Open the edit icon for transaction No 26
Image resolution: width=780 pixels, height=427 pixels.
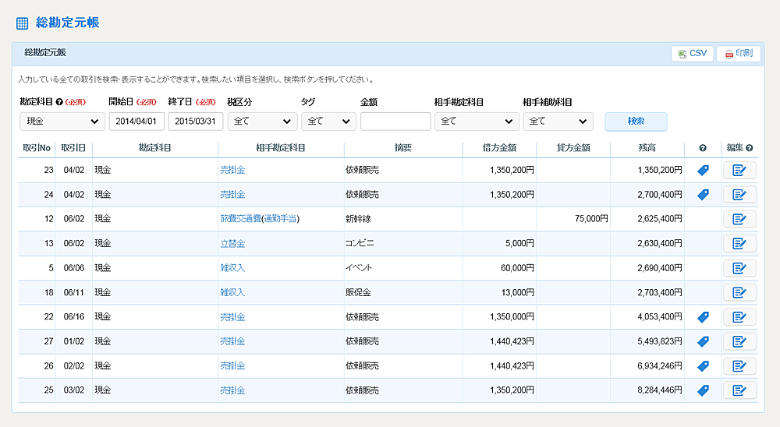(x=739, y=366)
